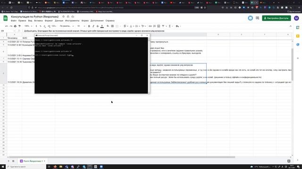This screenshot has width=302, height=169.
Task: Open the Правка menu
Action: pos(22,21)
